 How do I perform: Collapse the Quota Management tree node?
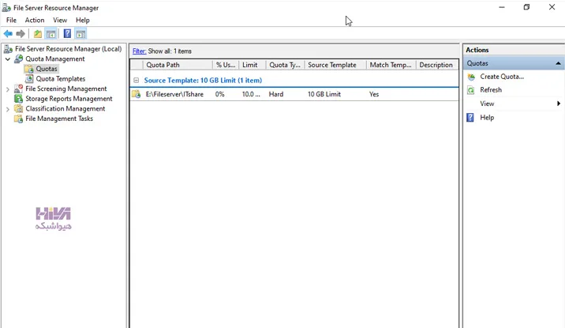(x=8, y=58)
